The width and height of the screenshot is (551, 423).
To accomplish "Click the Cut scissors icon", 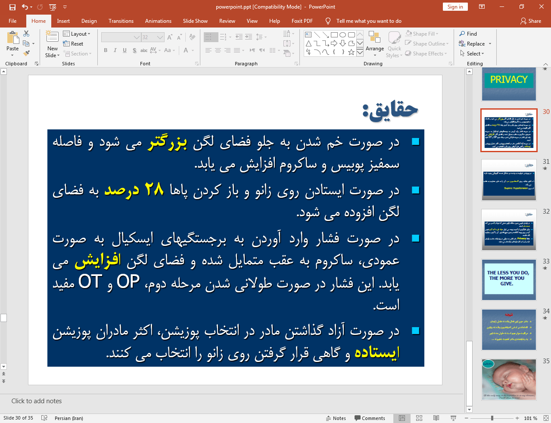I will [26, 33].
